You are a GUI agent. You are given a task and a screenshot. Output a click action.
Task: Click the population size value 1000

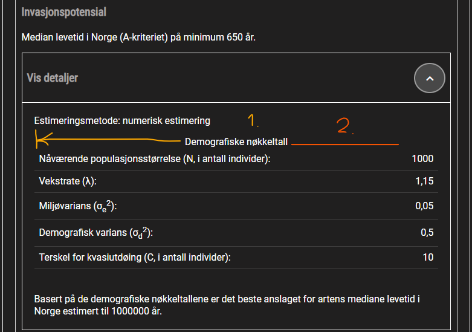(x=422, y=159)
